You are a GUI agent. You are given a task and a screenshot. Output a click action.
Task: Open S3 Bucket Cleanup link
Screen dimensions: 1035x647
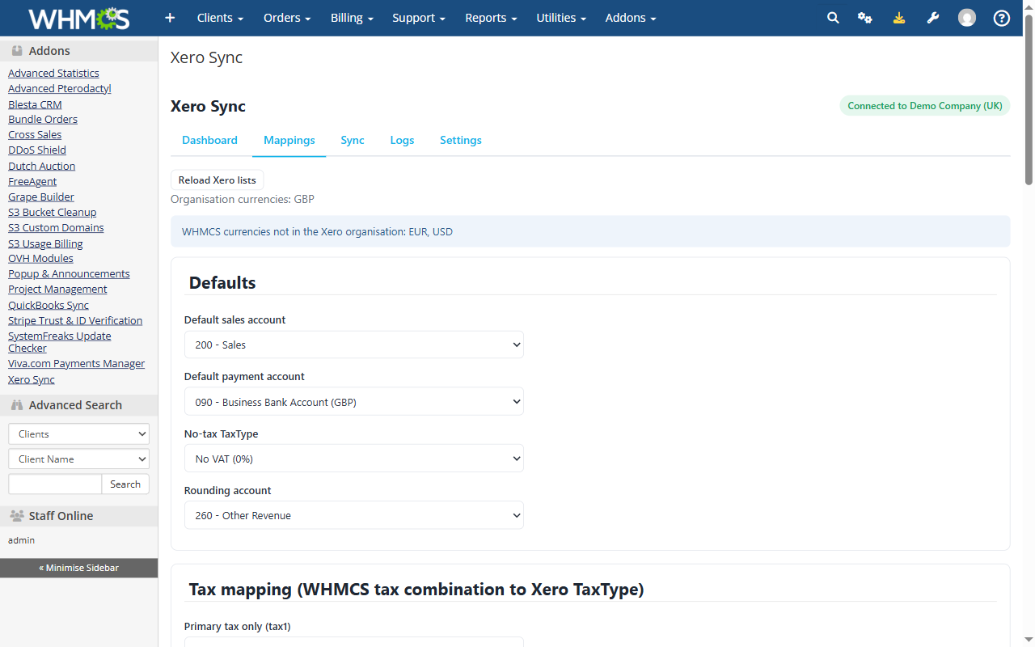click(x=53, y=212)
